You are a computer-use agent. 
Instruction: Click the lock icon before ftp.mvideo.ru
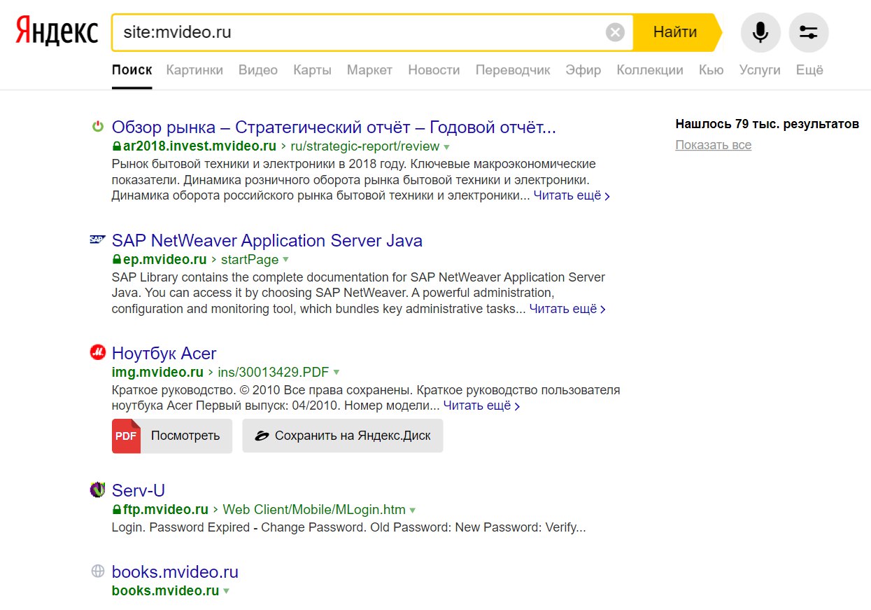[x=117, y=510]
